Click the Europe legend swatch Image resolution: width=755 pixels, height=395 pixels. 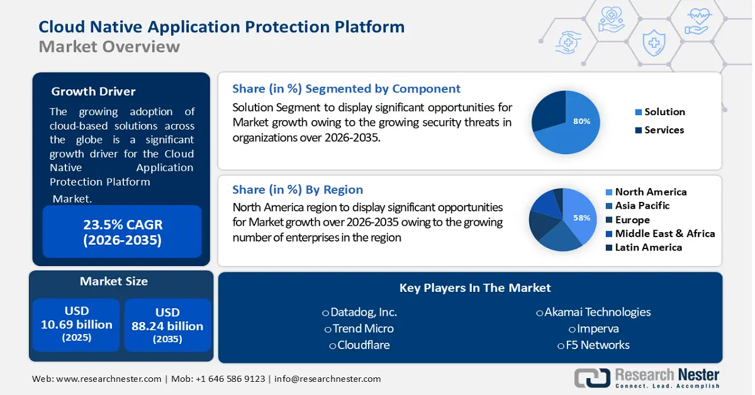(x=609, y=220)
